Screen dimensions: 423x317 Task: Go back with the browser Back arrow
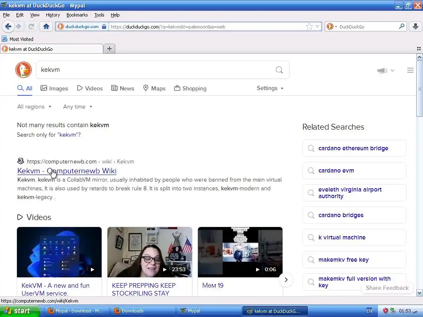(x=8, y=26)
